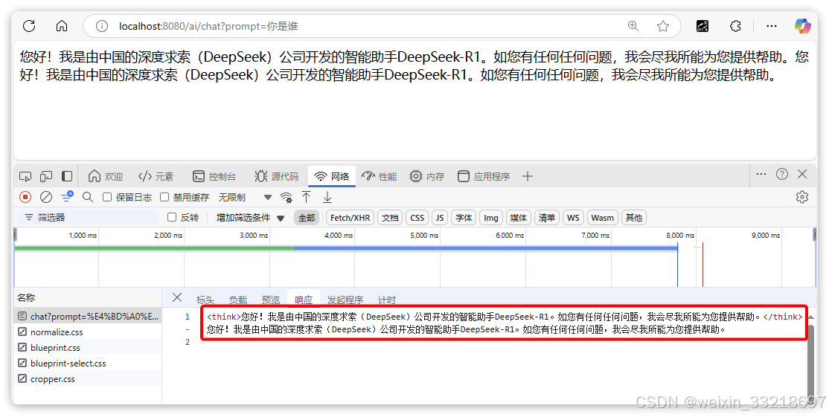The image size is (829, 417).
Task: Switch to the 元素 elements tab
Action: pyautogui.click(x=156, y=176)
